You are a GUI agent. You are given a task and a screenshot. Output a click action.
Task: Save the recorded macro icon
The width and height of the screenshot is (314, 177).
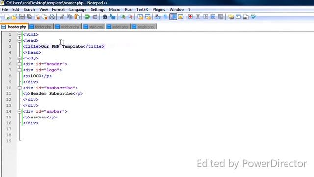click(x=221, y=17)
